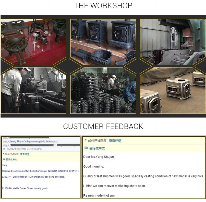The height and width of the screenshot is (202, 206).
Task: Open the factory machinery photo at top right
Action: [172, 42]
